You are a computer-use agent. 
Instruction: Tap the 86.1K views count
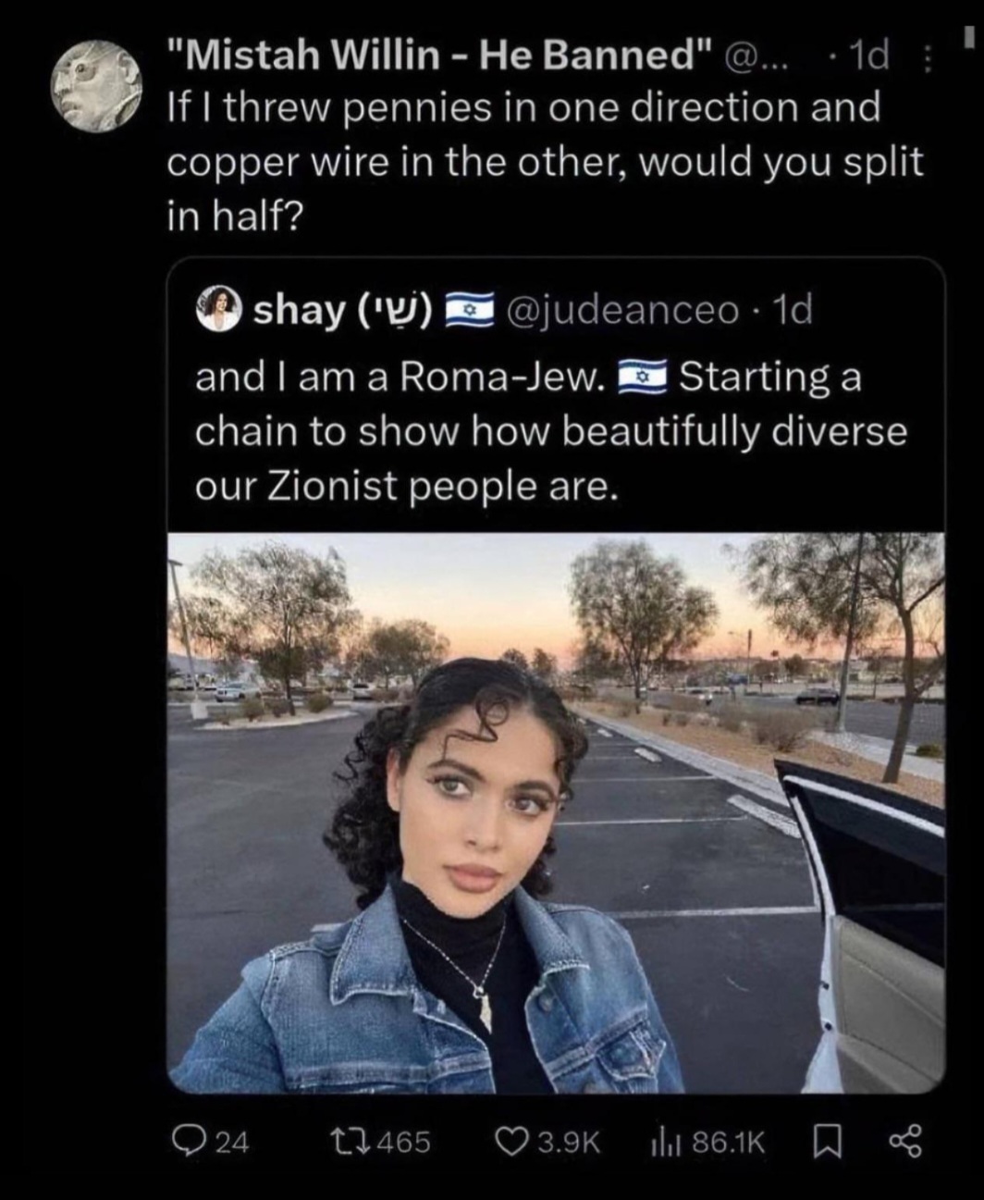tap(729, 1143)
